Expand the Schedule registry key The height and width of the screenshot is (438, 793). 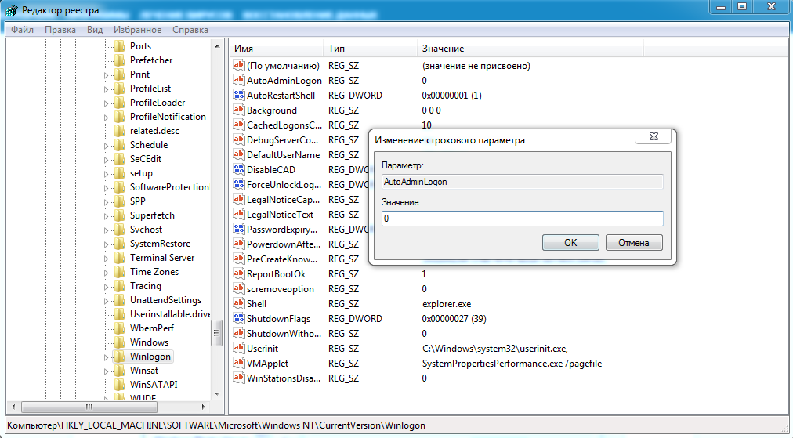[x=107, y=146]
